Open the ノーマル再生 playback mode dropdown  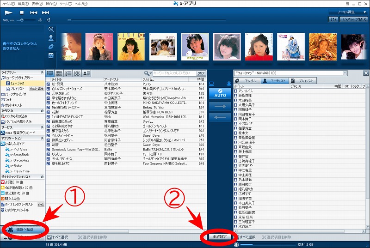(x=348, y=12)
